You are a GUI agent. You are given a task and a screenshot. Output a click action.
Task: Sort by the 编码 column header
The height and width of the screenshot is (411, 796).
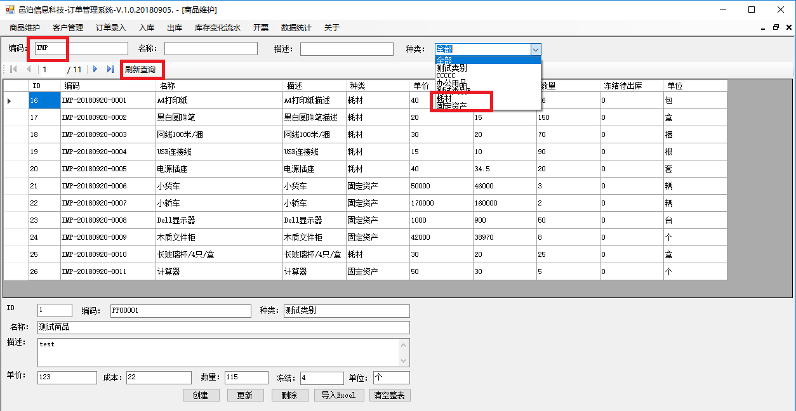[x=108, y=86]
